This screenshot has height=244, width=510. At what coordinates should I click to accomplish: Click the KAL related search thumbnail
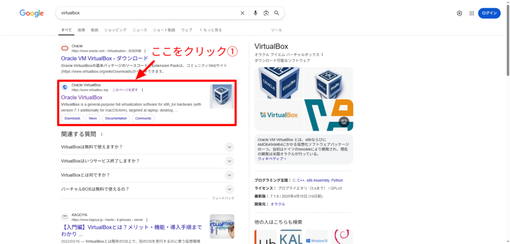291,237
